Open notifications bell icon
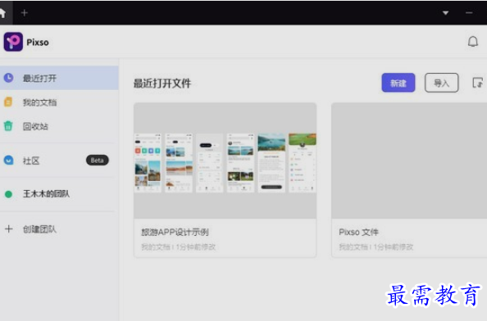The image size is (487, 321). [x=473, y=42]
